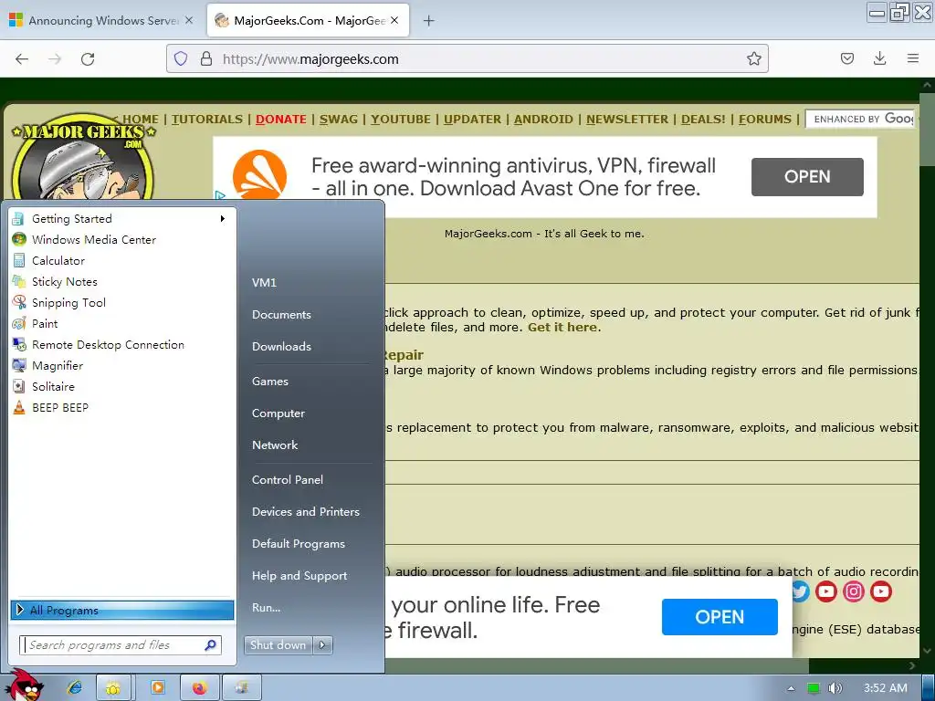Viewport: 935px width, 701px height.
Task: Open Documents from the Start menu
Action: [x=281, y=315]
